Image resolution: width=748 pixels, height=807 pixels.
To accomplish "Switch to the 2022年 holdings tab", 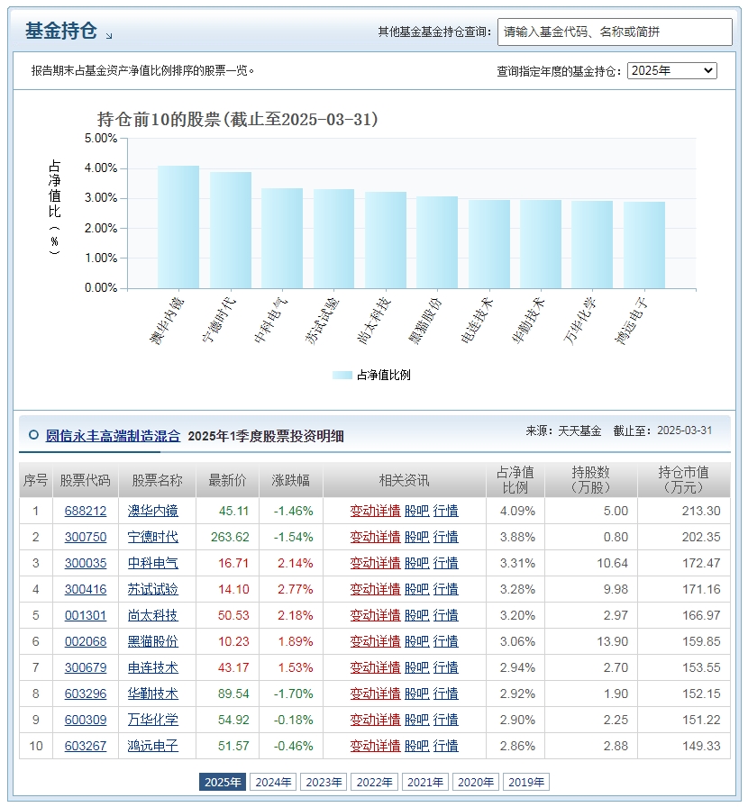I will [374, 783].
